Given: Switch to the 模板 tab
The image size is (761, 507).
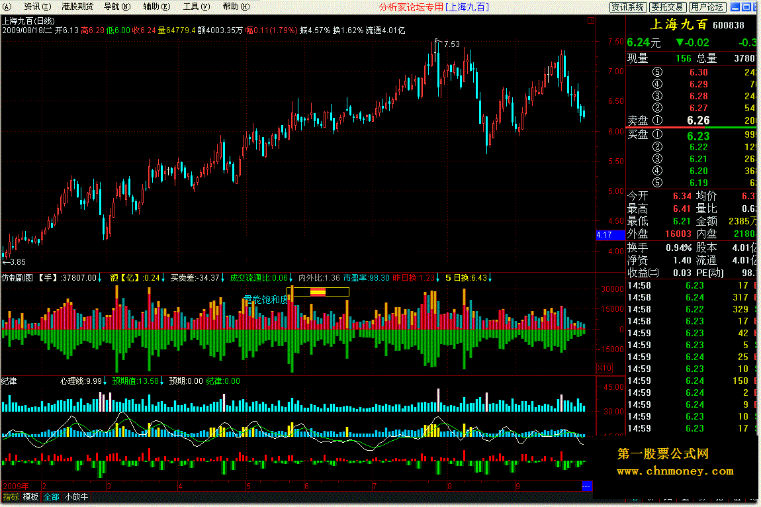Looking at the screenshot, I should click(30, 497).
